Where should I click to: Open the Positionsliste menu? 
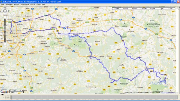pos(25,5)
